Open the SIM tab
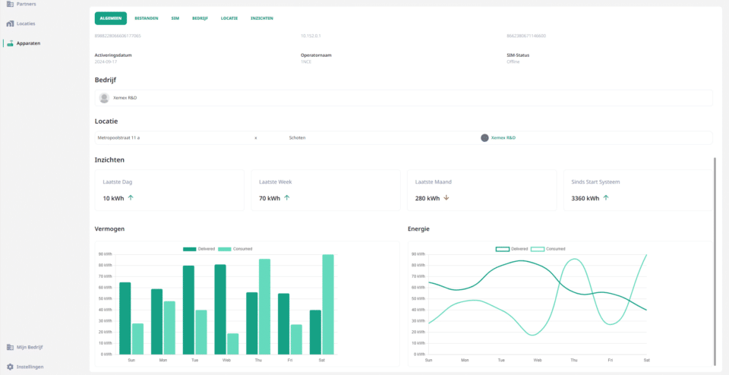This screenshot has width=729, height=375. click(x=175, y=18)
